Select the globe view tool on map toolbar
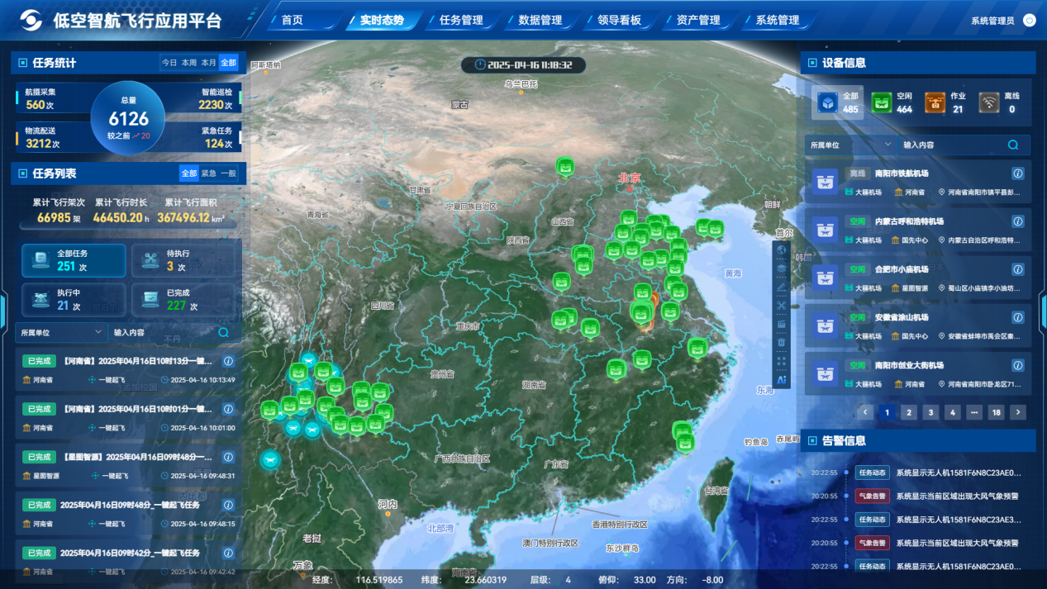 (x=781, y=248)
